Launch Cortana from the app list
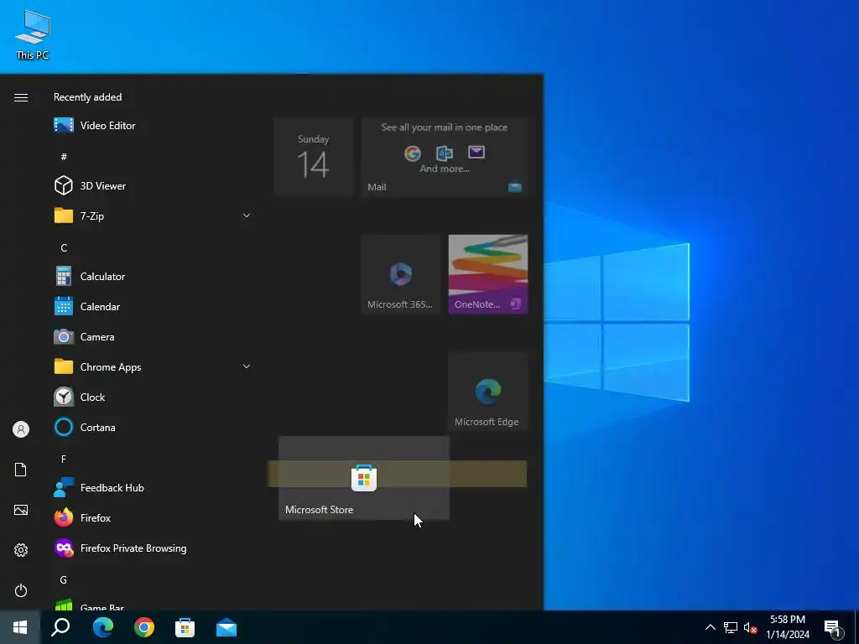Image resolution: width=859 pixels, height=644 pixels. tap(152, 427)
